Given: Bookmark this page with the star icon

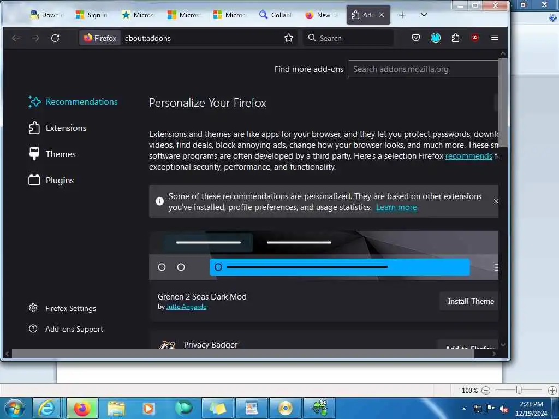Looking at the screenshot, I should [x=289, y=38].
